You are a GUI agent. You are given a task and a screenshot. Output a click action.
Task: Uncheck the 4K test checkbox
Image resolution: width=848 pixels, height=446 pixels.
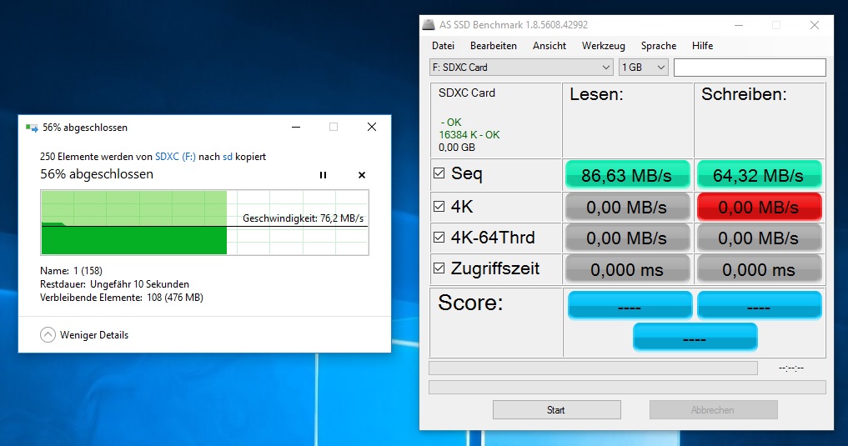[x=439, y=206]
